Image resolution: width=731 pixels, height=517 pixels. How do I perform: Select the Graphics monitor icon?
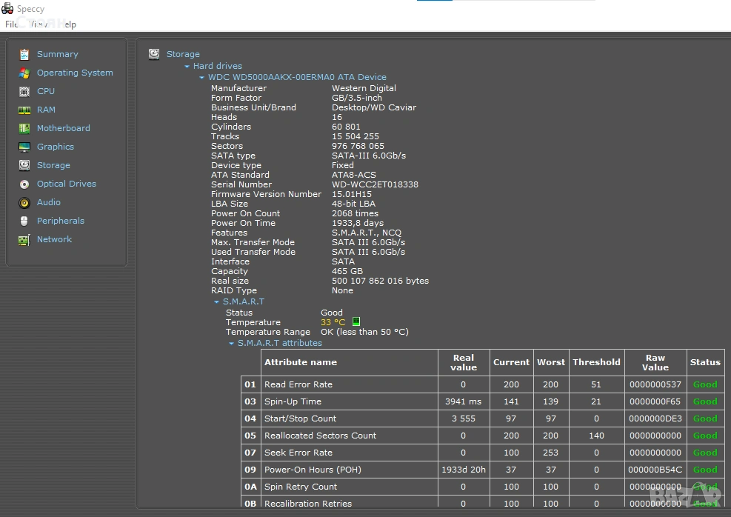click(x=24, y=147)
